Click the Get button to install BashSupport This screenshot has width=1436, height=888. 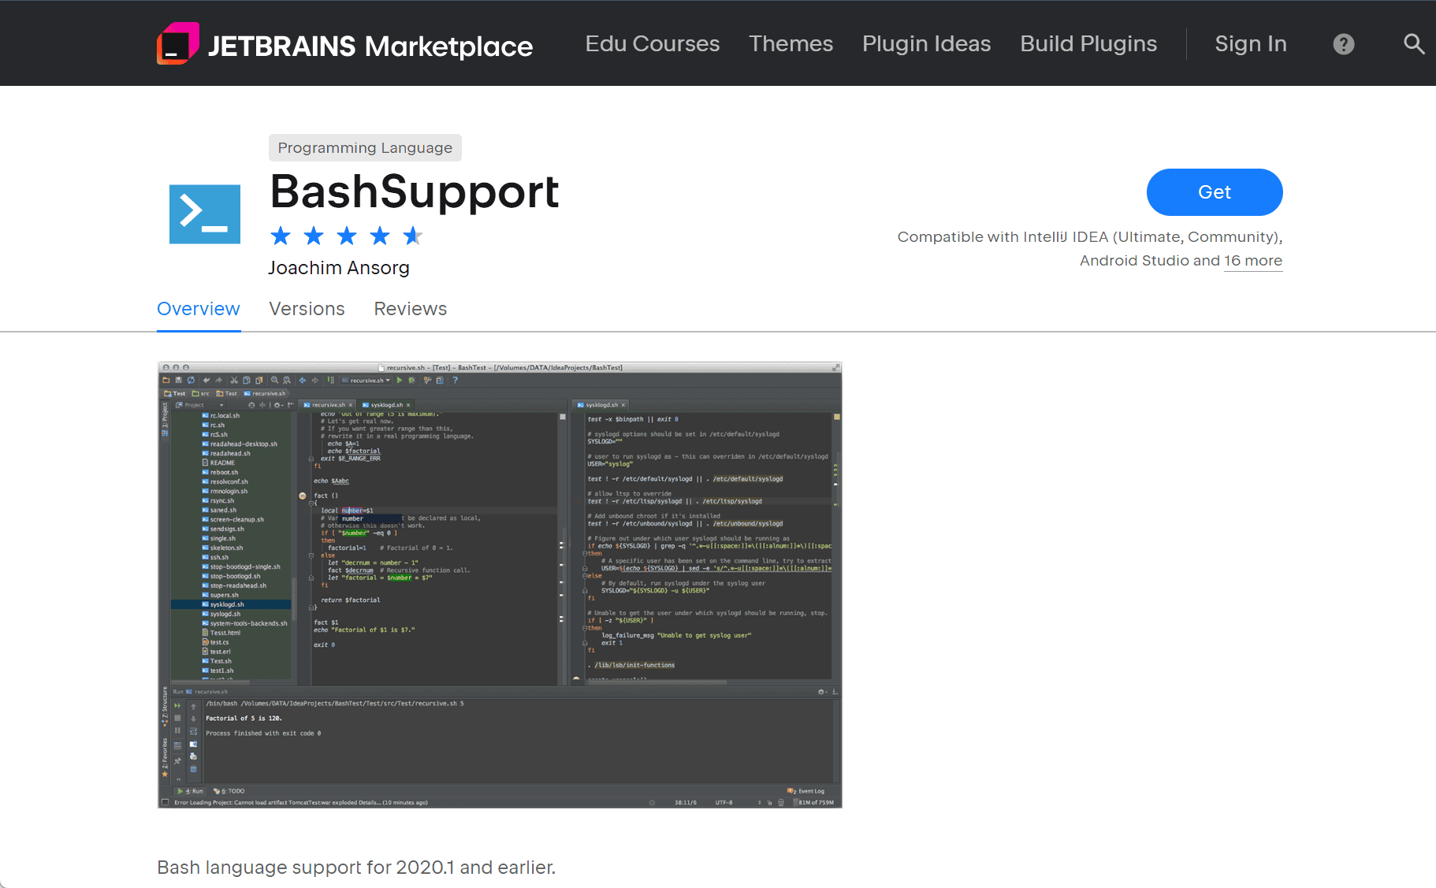pos(1214,191)
